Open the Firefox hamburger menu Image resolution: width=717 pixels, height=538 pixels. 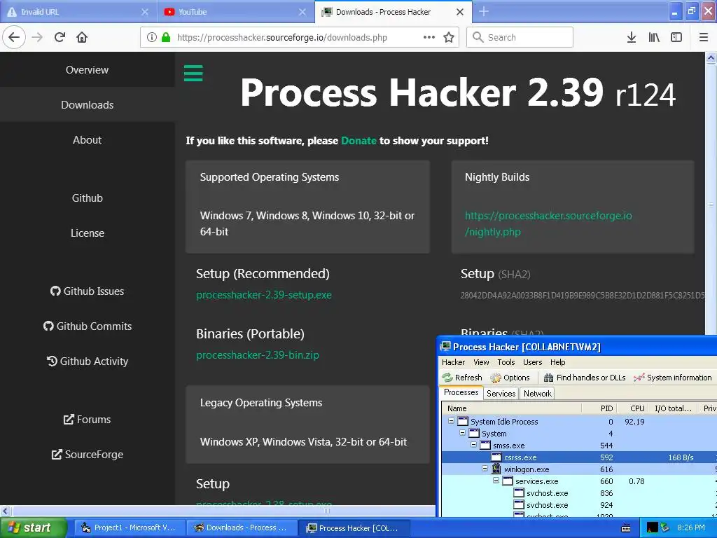click(703, 37)
